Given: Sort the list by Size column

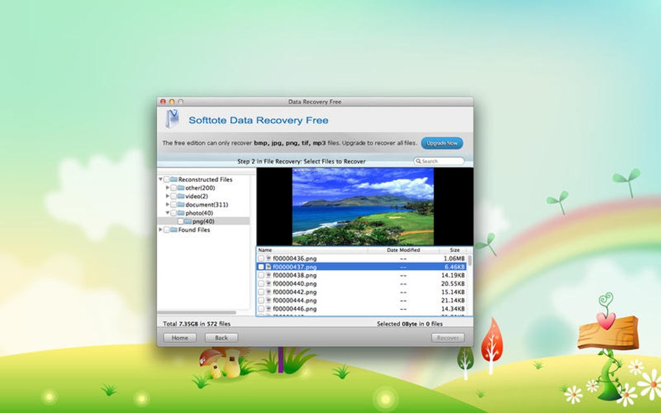Looking at the screenshot, I should (454, 250).
